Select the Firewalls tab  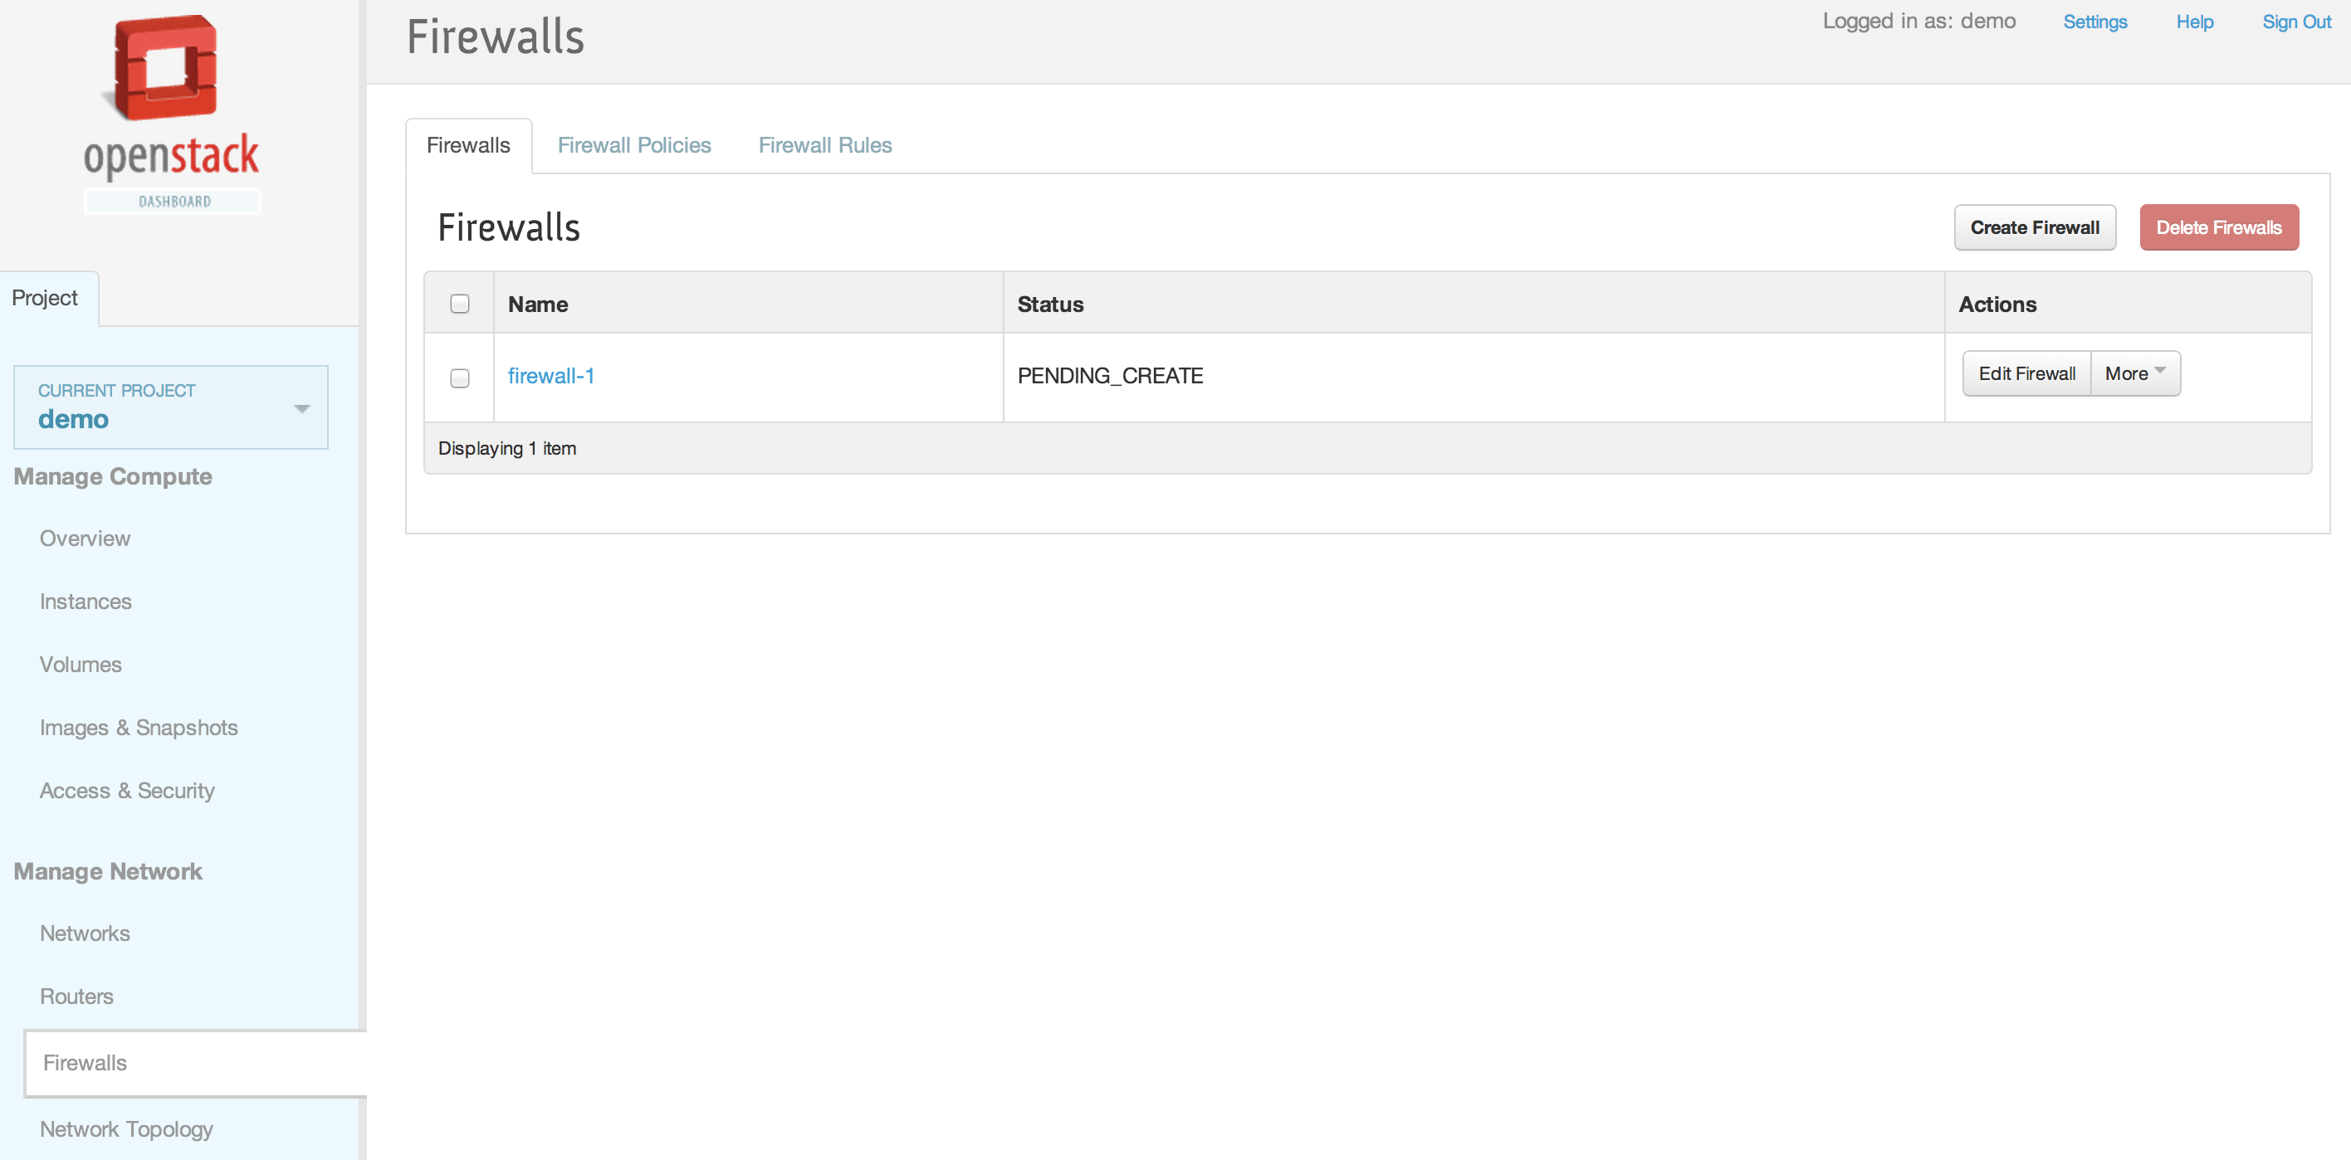tap(468, 145)
